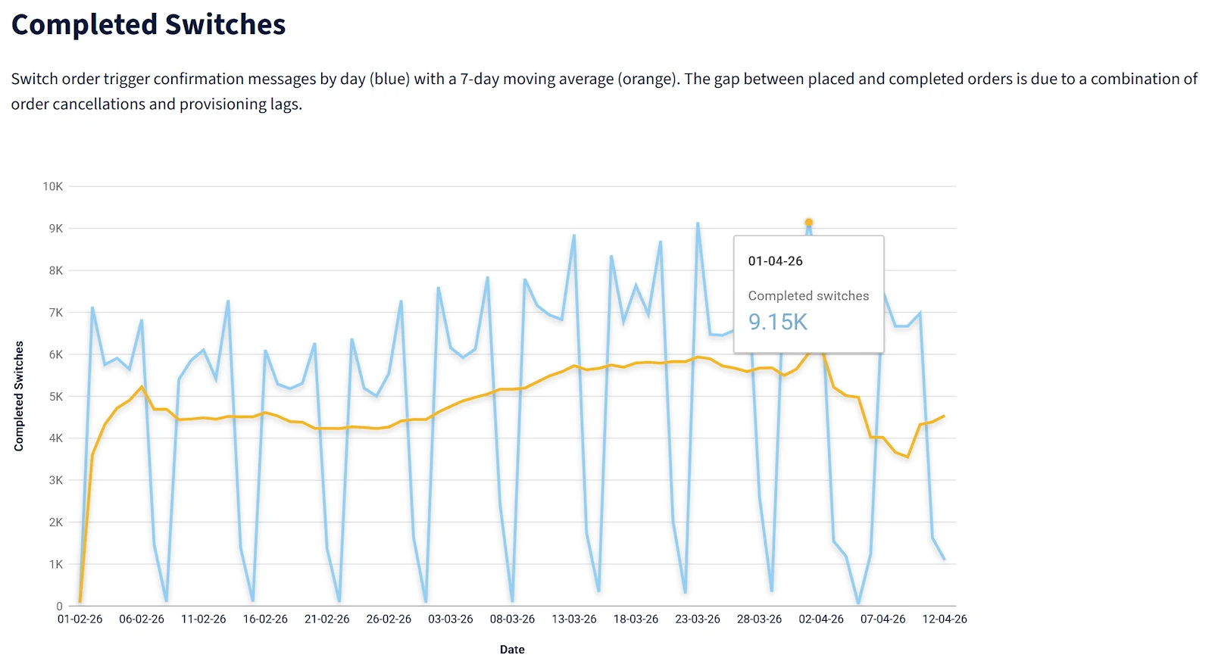Click the 01-02-26 date label on axis
The image size is (1212, 661).
80,619
